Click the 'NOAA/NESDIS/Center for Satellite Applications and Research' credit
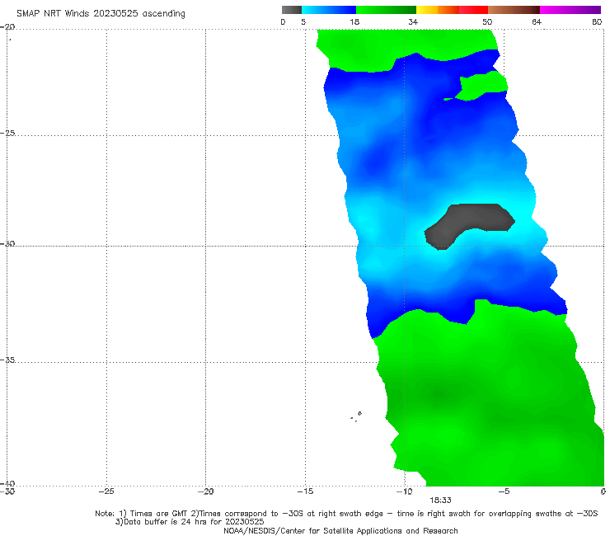The image size is (610, 536). click(x=340, y=530)
